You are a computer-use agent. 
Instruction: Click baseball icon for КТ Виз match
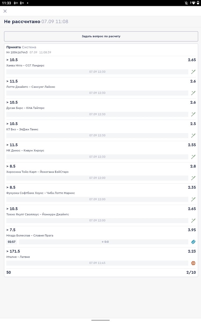coord(193,136)
